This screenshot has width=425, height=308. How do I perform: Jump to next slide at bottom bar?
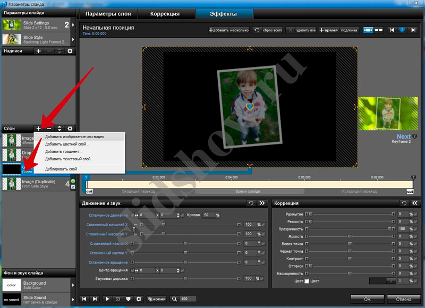[95, 299]
